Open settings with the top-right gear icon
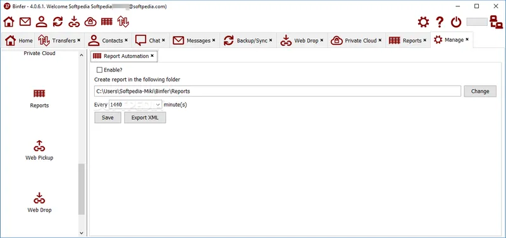Viewport: 506px width, 238px height. pos(423,22)
